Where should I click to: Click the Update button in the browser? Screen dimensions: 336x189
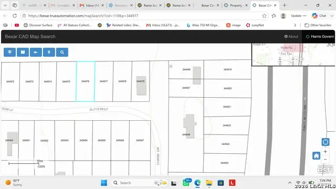coord(299,16)
